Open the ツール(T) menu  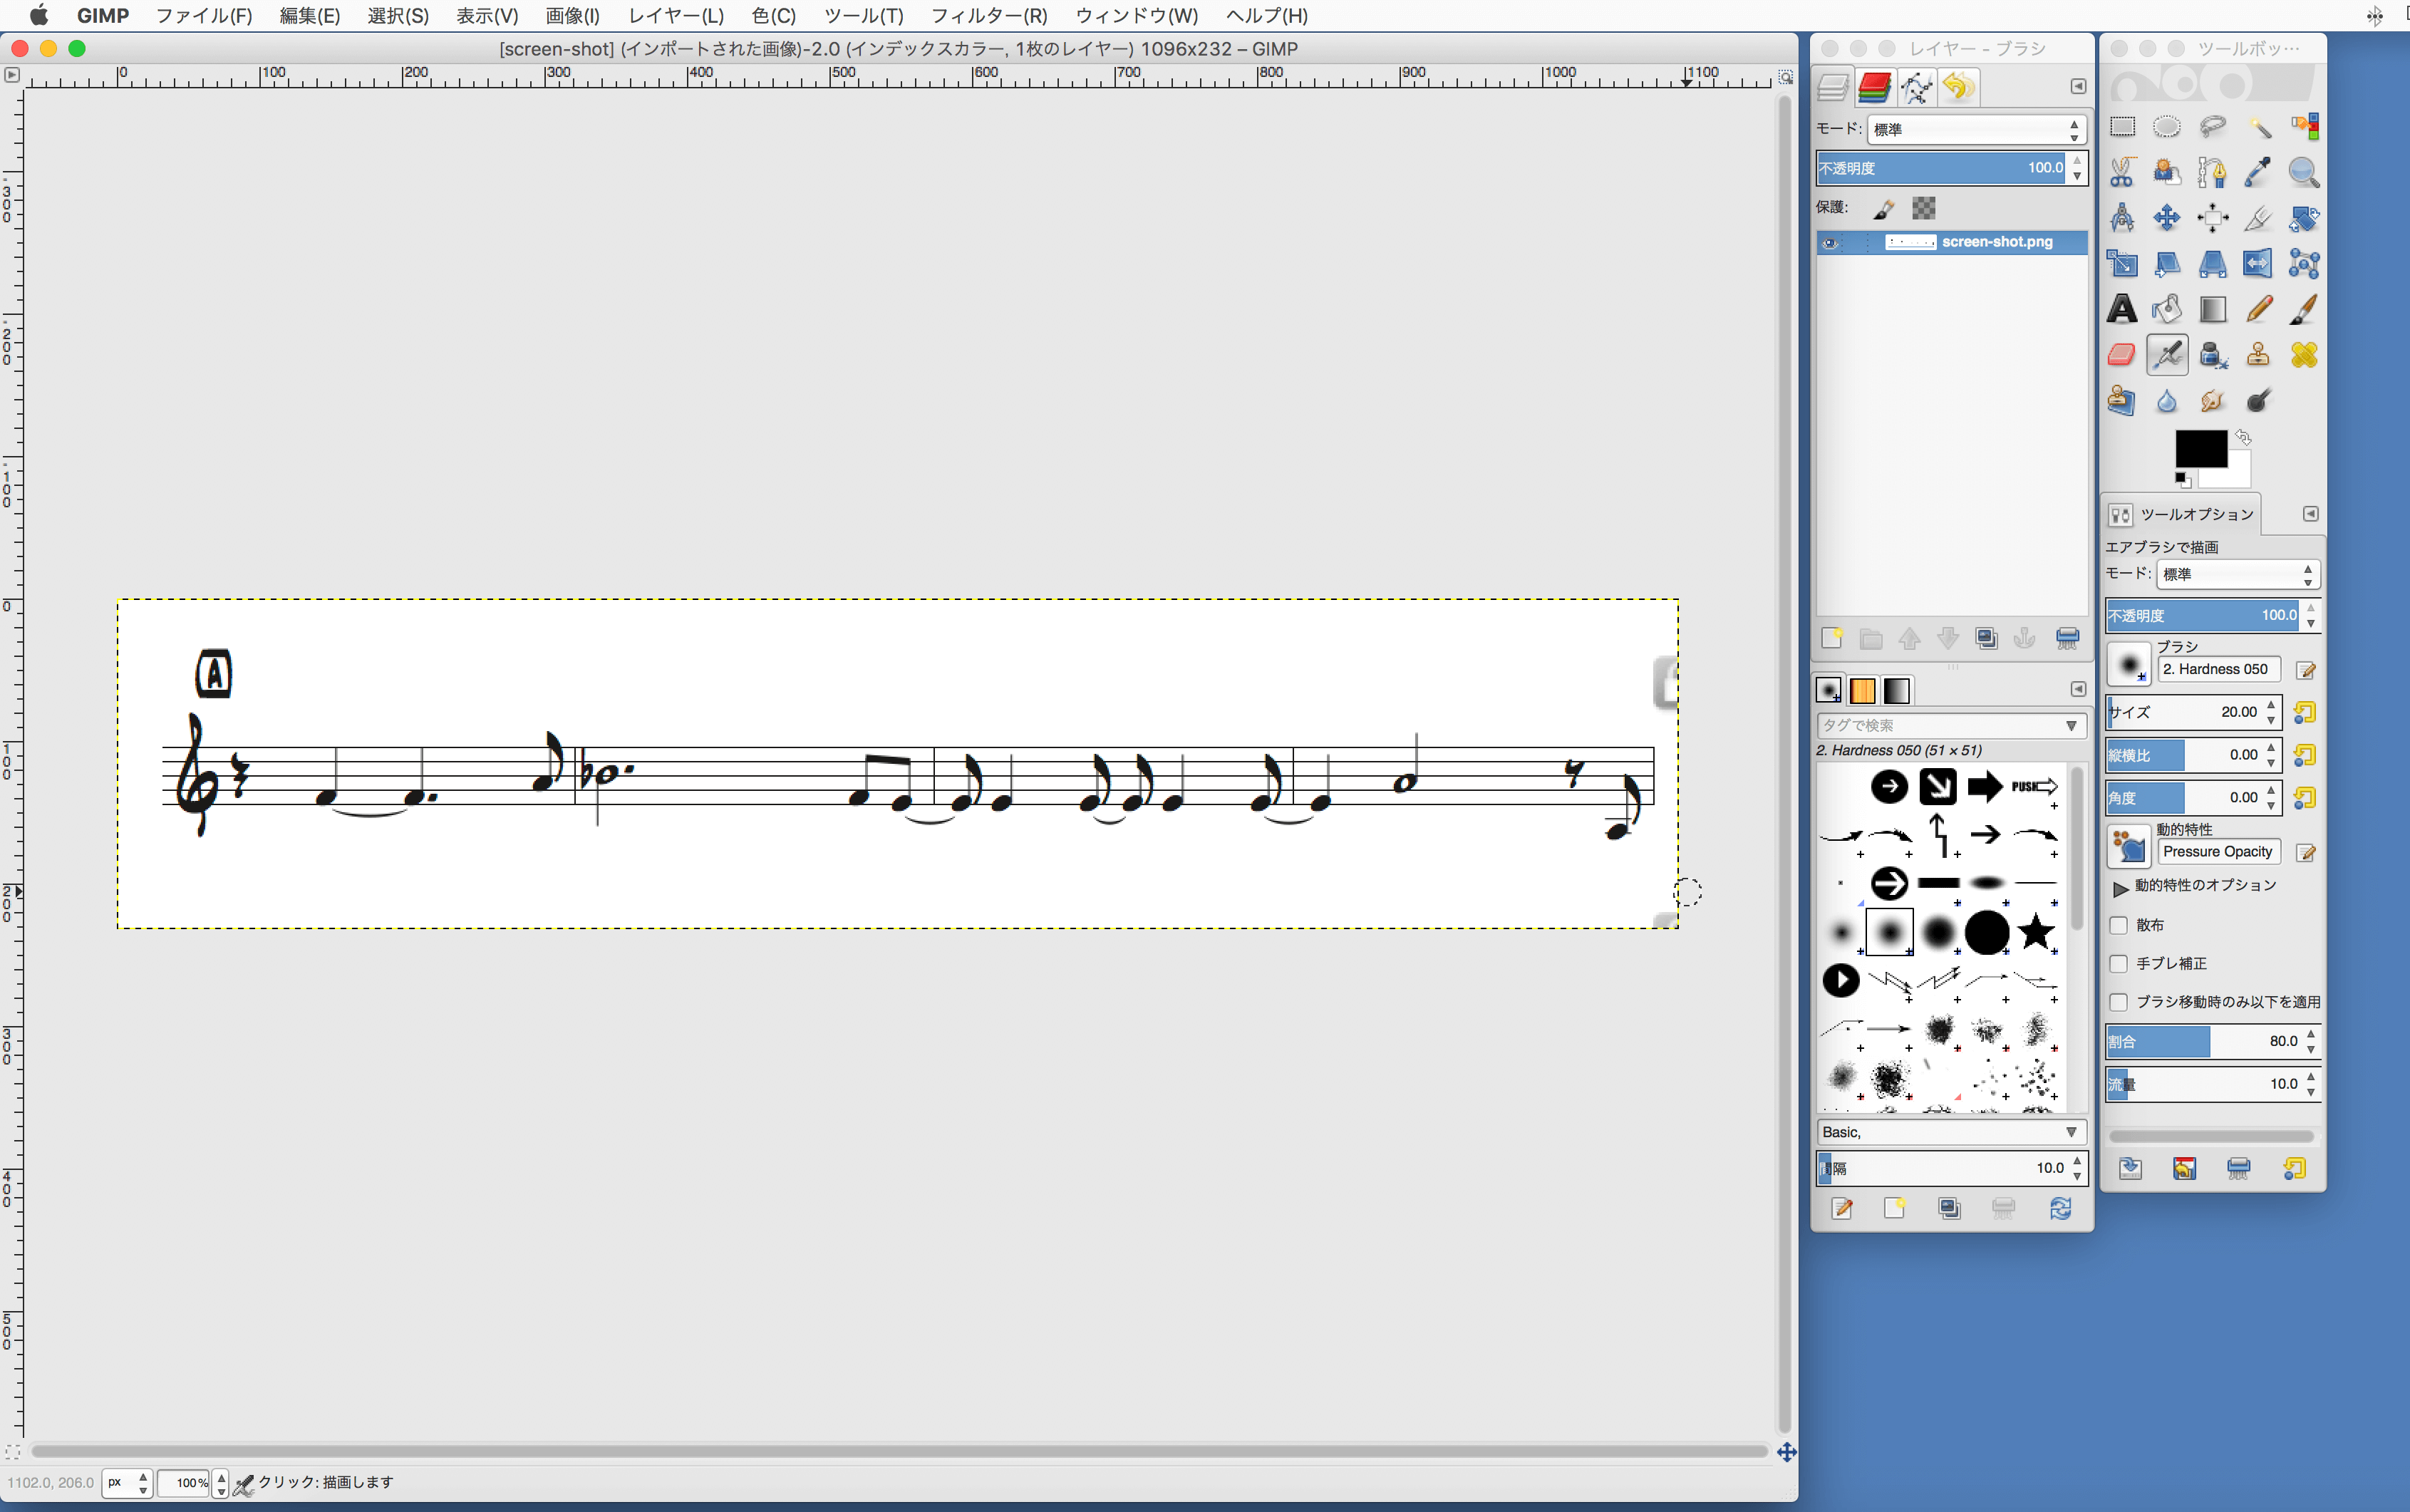tap(864, 16)
